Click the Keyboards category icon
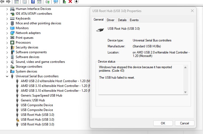203x134 pixels. [x=12, y=18]
